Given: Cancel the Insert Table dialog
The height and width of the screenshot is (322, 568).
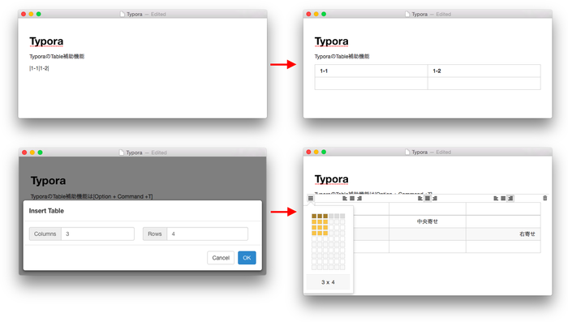Looking at the screenshot, I should click(221, 258).
